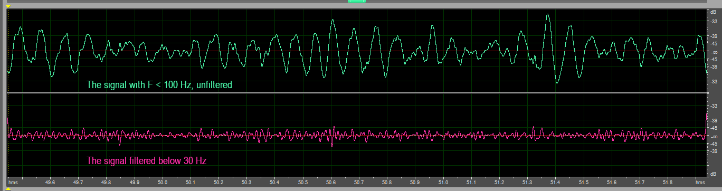The width and height of the screenshot is (722, 191).
Task: Click the unfiltered green signal caption text
Action: tap(159, 84)
